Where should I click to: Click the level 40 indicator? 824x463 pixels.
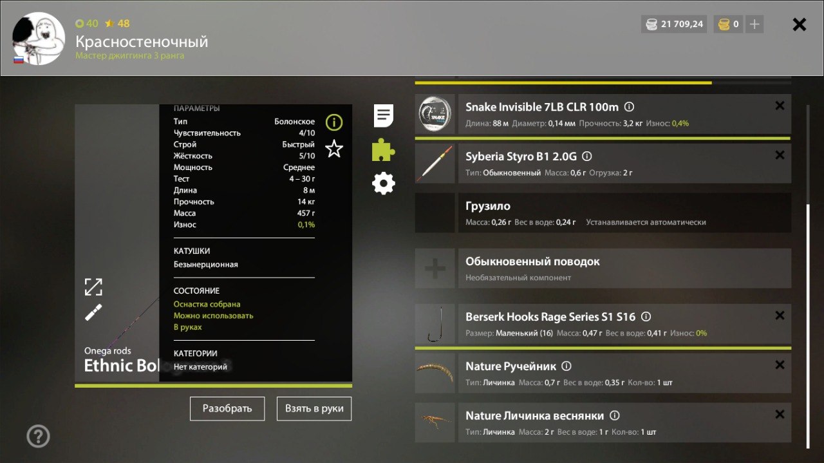(x=87, y=23)
